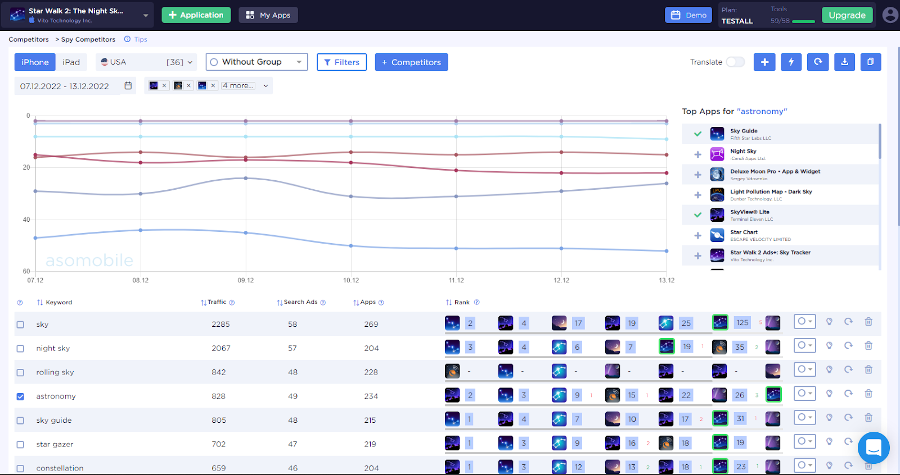Open the Tips link
Viewport: 900px width, 475px height.
point(141,39)
